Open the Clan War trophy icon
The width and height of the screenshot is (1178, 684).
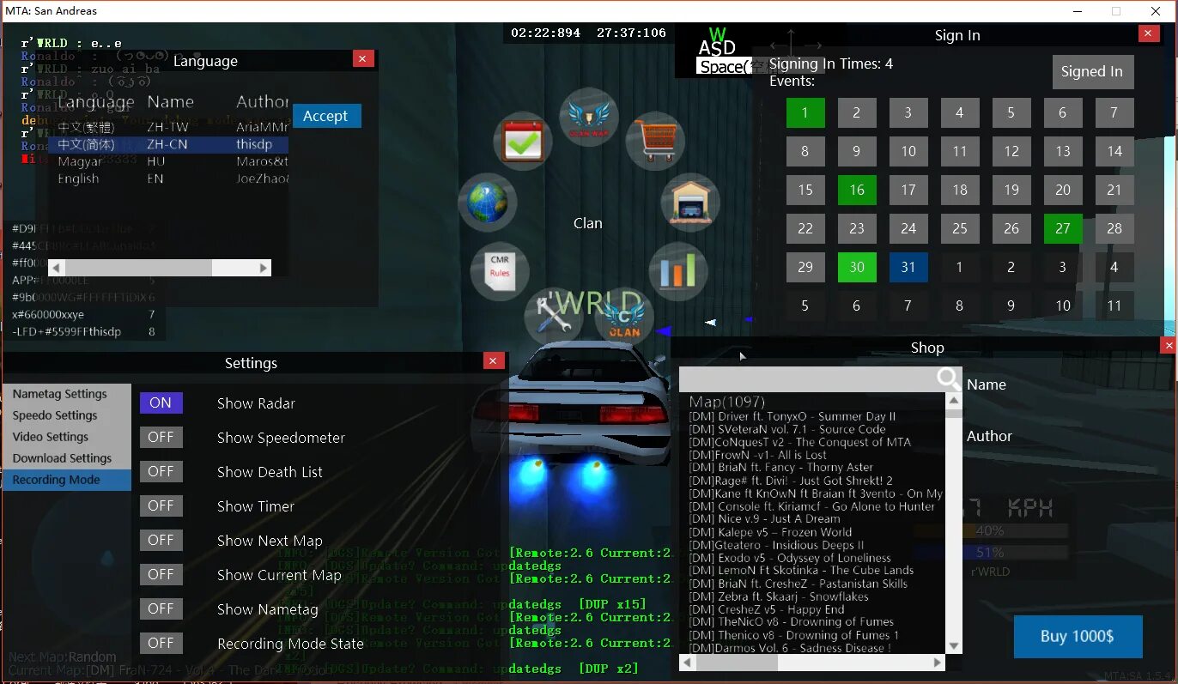588,117
